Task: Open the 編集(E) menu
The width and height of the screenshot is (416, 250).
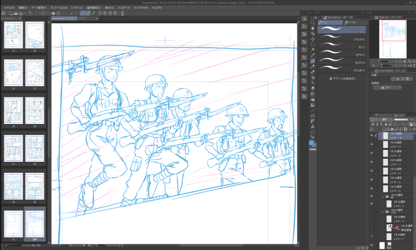Action: (x=23, y=8)
